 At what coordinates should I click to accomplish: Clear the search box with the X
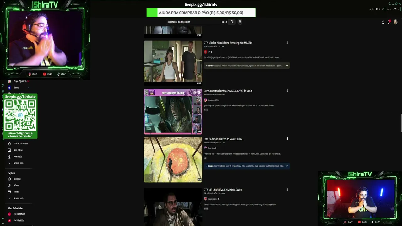226,22
